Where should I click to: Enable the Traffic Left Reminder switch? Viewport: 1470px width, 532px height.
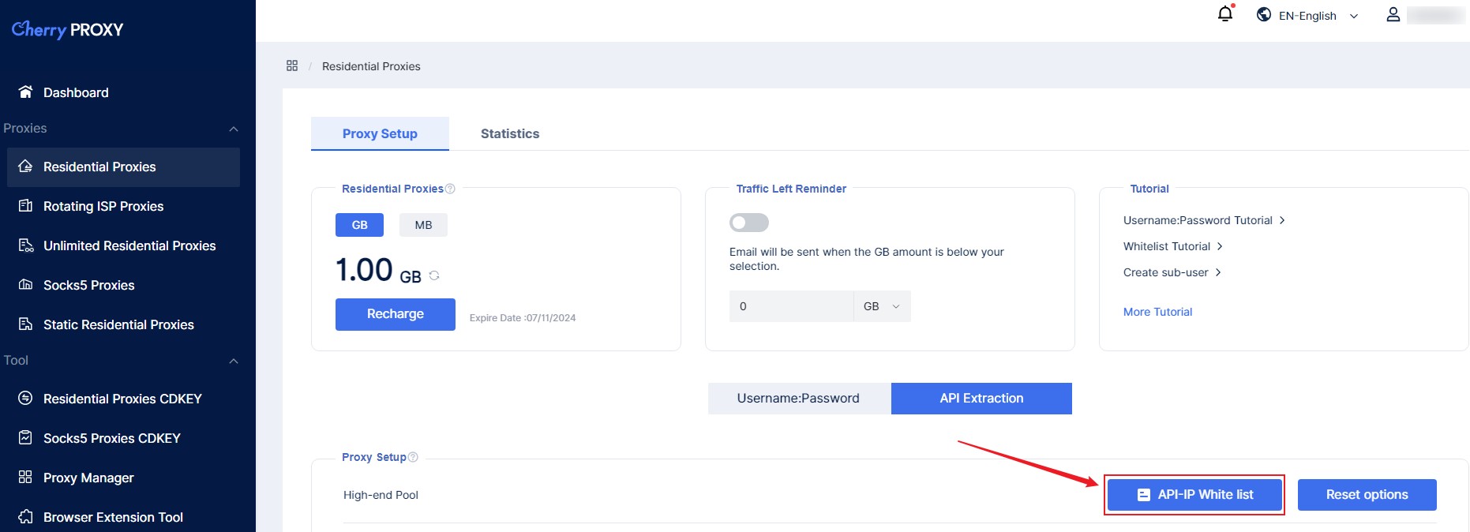pyautogui.click(x=748, y=223)
